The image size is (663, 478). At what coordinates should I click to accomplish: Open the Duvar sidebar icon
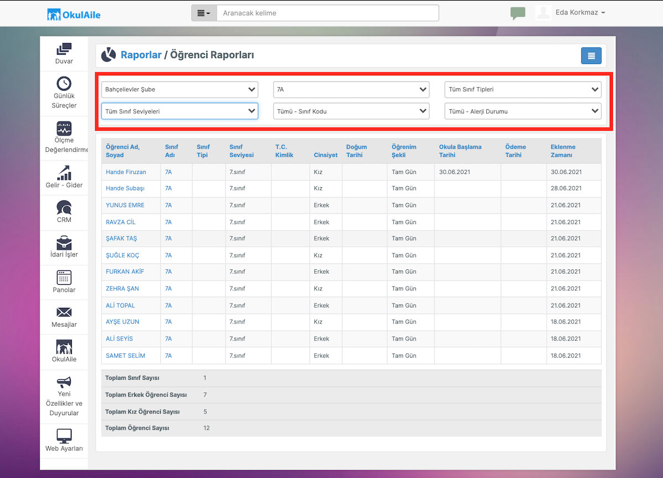click(x=64, y=49)
